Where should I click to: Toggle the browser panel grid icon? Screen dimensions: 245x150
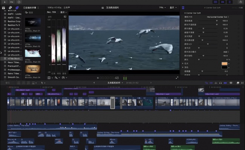216,2
